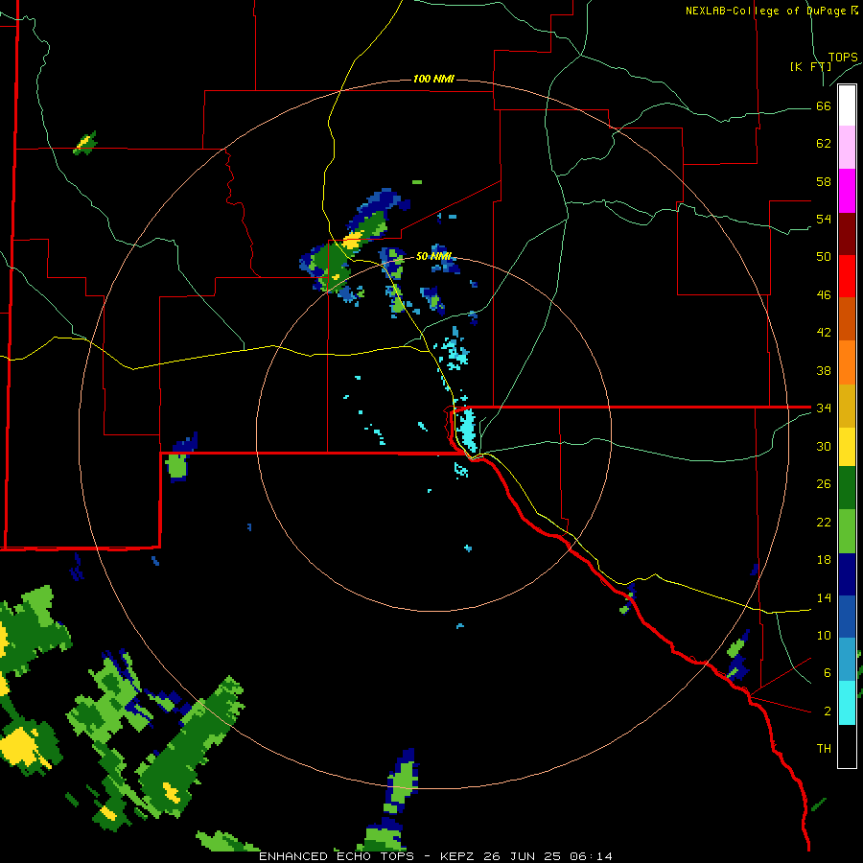Click the 38 legend value
The image size is (863, 863).
click(x=824, y=371)
